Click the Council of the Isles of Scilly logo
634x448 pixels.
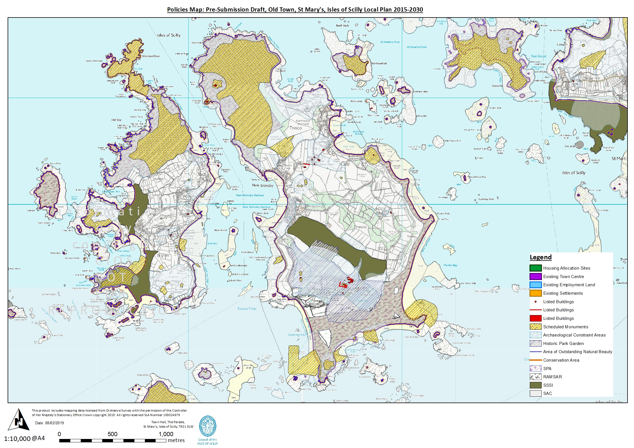click(208, 426)
